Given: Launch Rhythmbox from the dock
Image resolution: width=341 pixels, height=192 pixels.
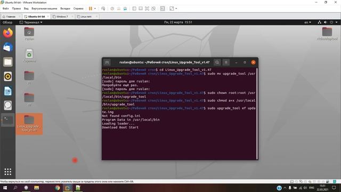Looking at the screenshot, I should pyautogui.click(x=8, y=76).
